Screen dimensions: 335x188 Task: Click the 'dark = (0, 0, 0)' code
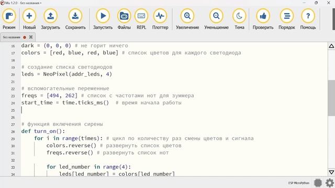click(46, 45)
